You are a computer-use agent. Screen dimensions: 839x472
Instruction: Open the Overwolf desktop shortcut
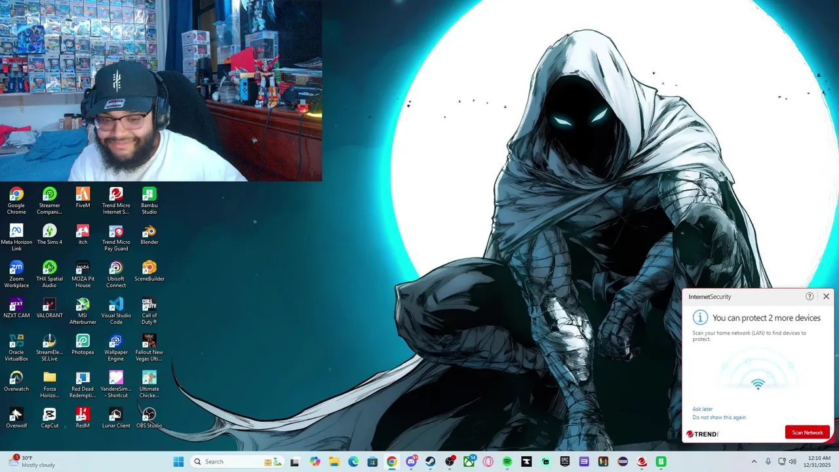[x=16, y=418]
